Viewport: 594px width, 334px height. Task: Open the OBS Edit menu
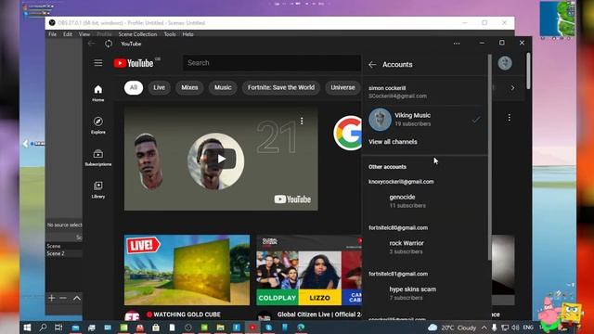68,34
